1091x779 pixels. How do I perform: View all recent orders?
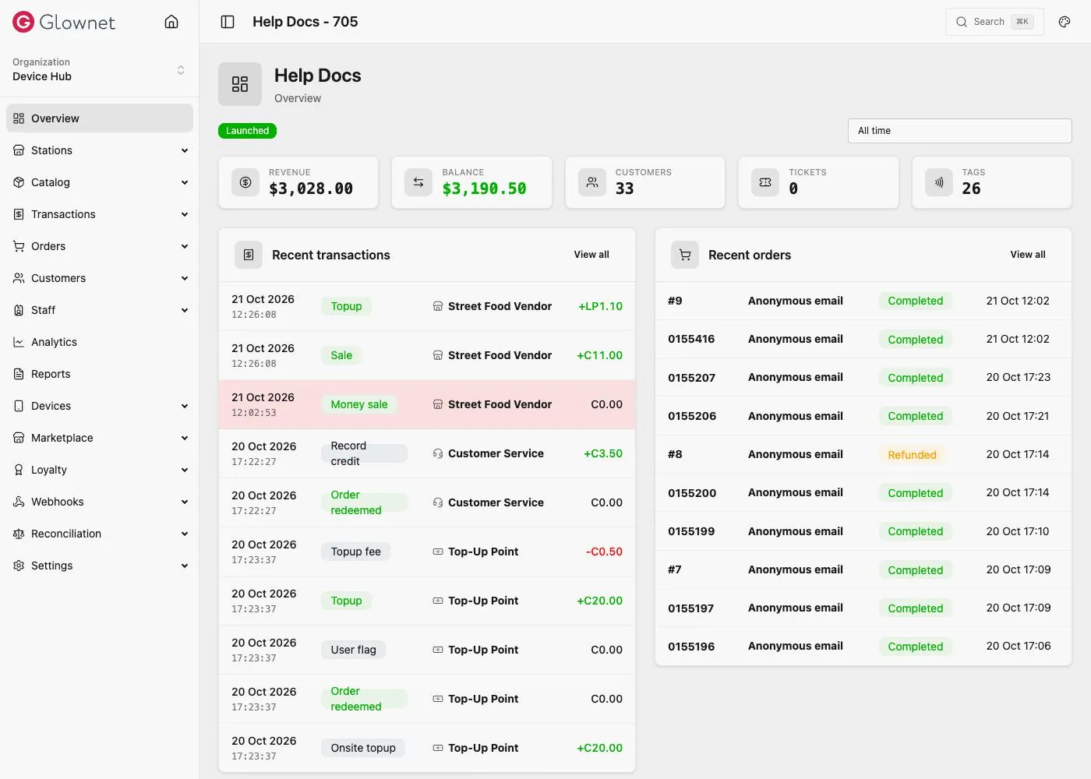[x=1028, y=255]
